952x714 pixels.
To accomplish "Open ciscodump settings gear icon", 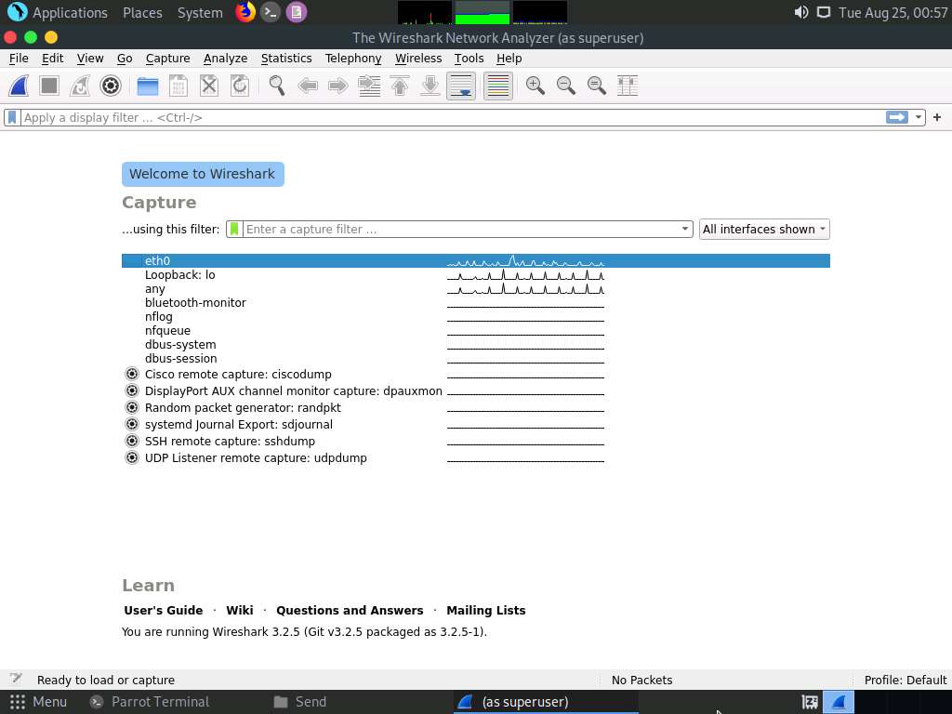I will pos(132,374).
